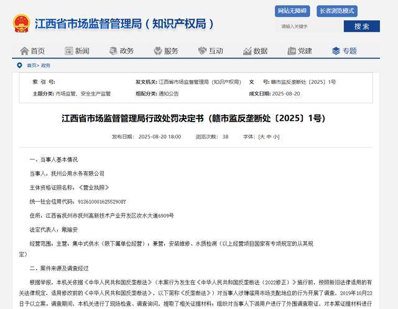Viewport: 398px width, 309px height.
Task: Click the 新闻 newspaper icon
Action: click(x=68, y=51)
